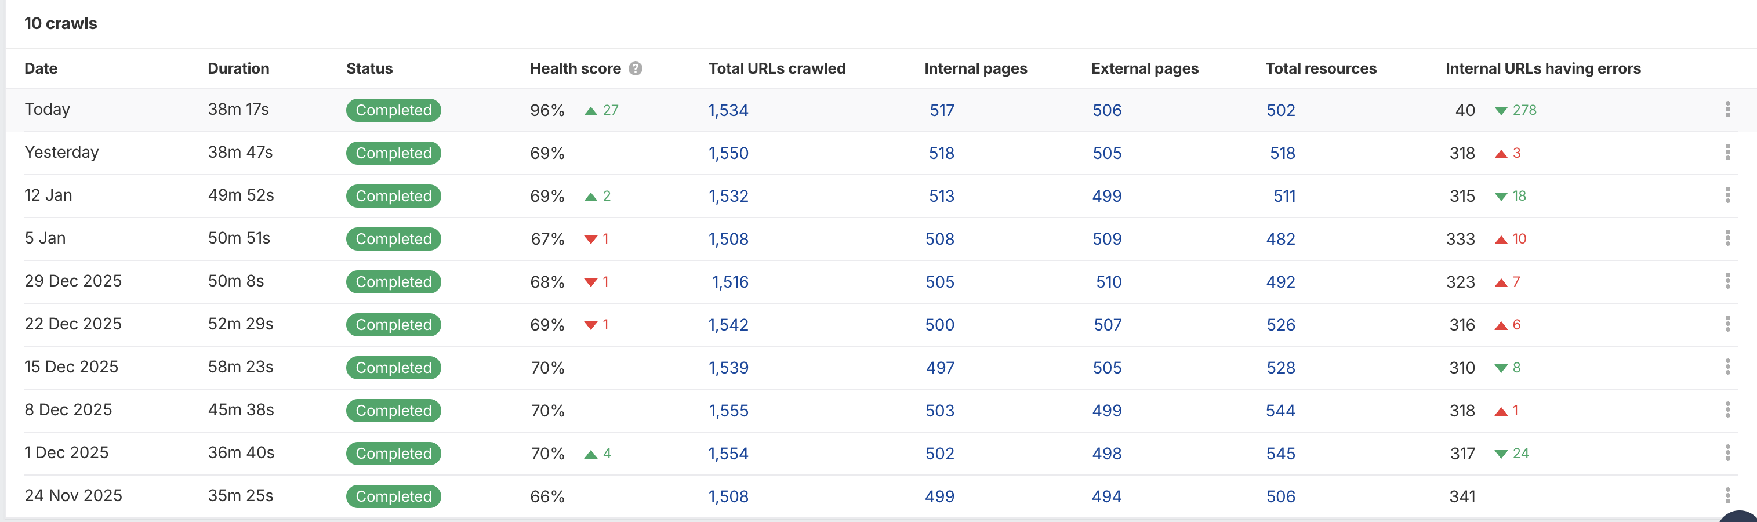Open the three-dot menu for Today's crawl
1757x522 pixels.
(x=1727, y=108)
